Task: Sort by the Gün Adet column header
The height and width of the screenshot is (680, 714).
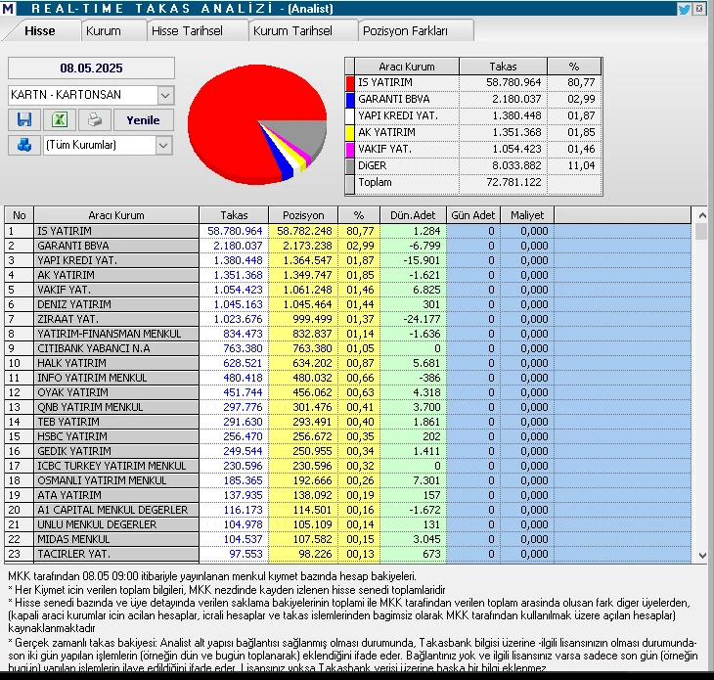Action: [473, 215]
